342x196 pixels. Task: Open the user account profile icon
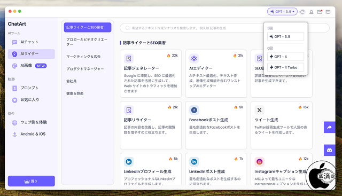click(311, 12)
